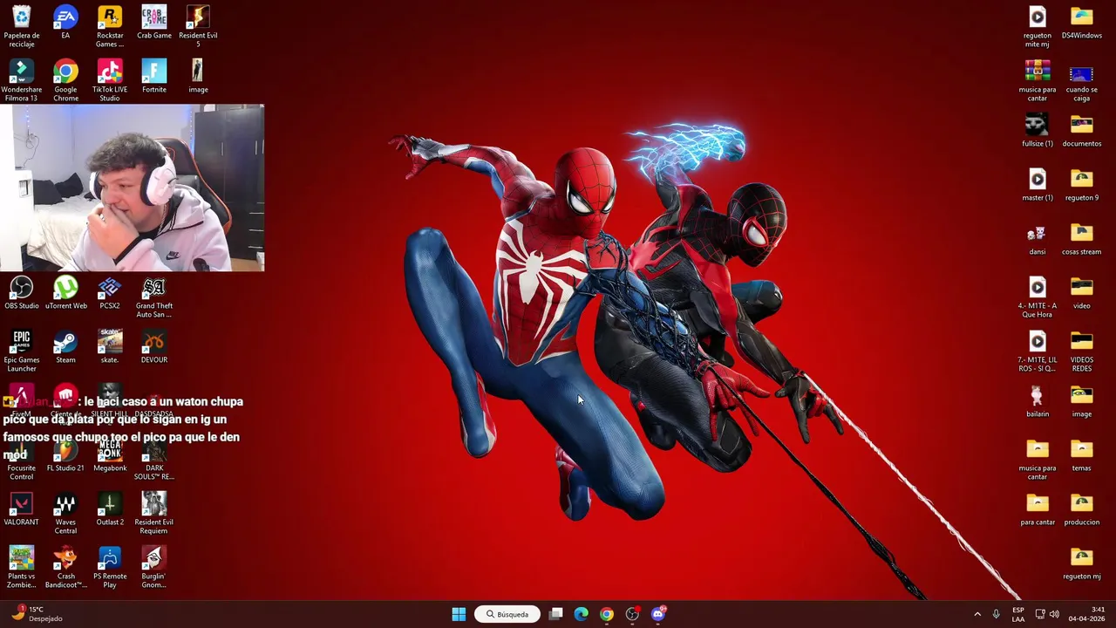Click the fullsize (1) image file
The image size is (1116, 628).
click(1038, 131)
